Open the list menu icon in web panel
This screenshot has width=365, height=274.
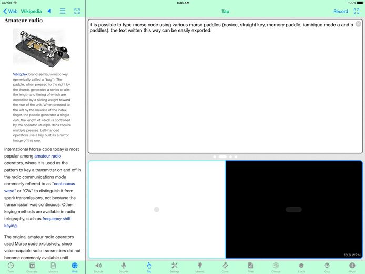[63, 11]
